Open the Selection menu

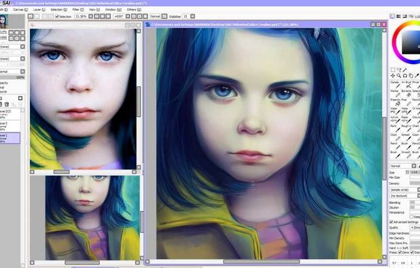[x=58, y=10]
